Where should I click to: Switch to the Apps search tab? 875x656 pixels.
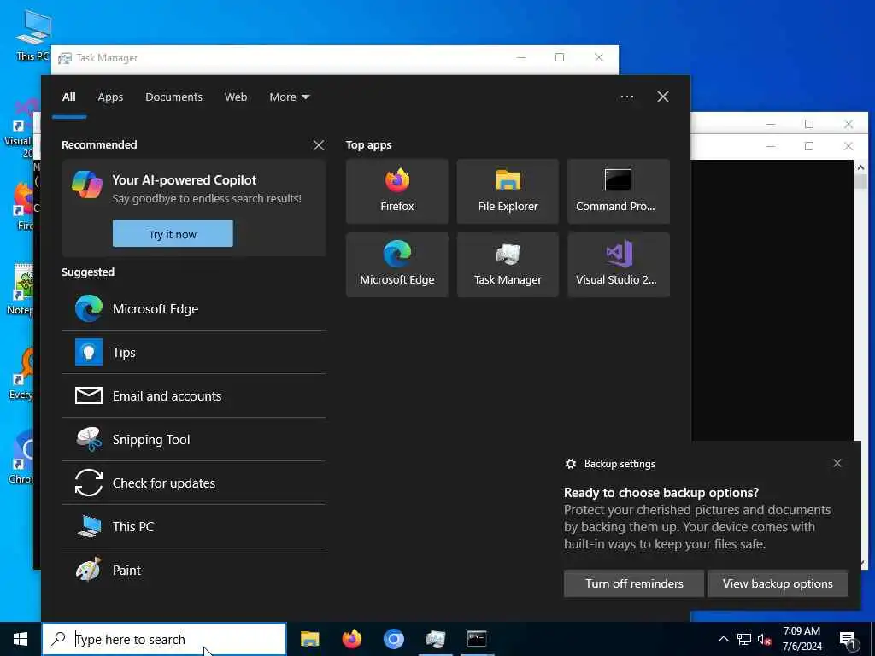click(x=110, y=97)
